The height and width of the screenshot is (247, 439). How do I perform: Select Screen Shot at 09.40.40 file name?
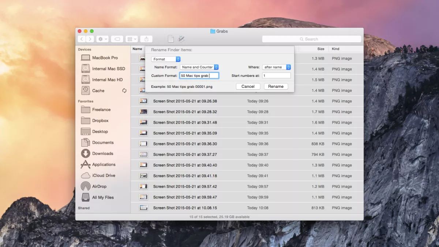(x=185, y=165)
